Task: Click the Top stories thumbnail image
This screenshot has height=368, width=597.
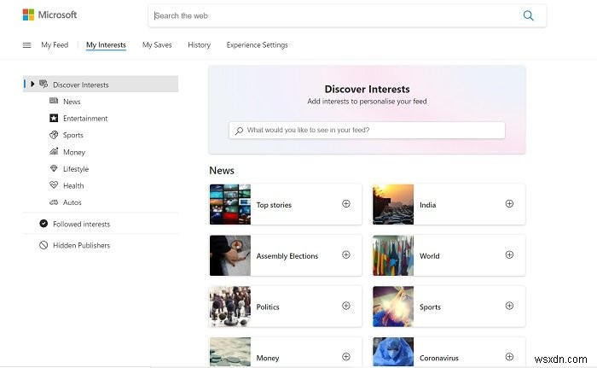Action: pyautogui.click(x=230, y=204)
